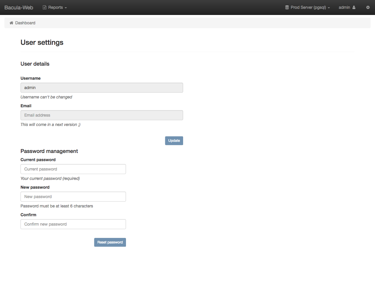
Task: Open the Prod Server (pgsql) catalog selector
Action: [308, 7]
